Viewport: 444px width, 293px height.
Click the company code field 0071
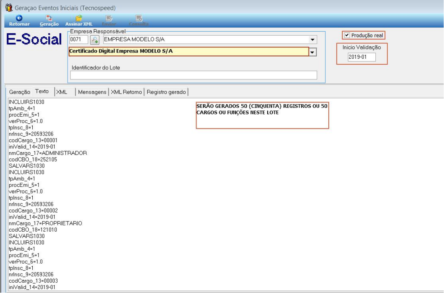[79, 40]
